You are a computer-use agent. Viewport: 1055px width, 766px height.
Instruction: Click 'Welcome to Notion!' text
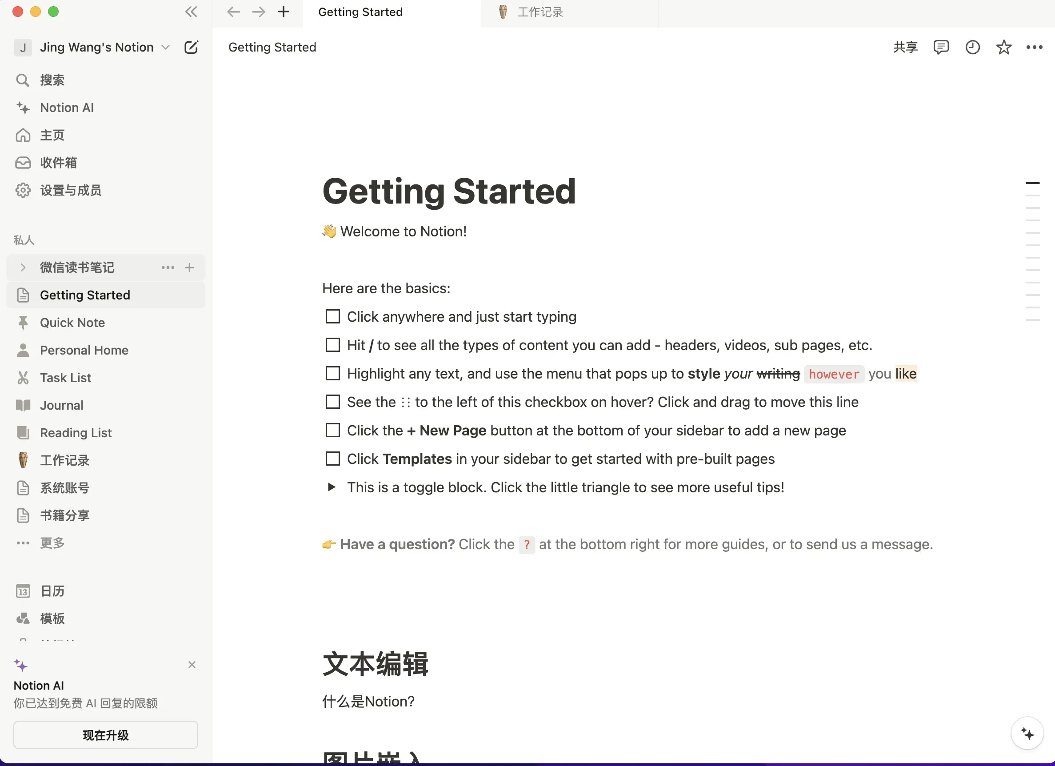click(x=404, y=231)
